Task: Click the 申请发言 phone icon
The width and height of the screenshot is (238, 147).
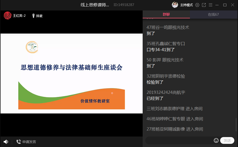Action: (x=19, y=142)
